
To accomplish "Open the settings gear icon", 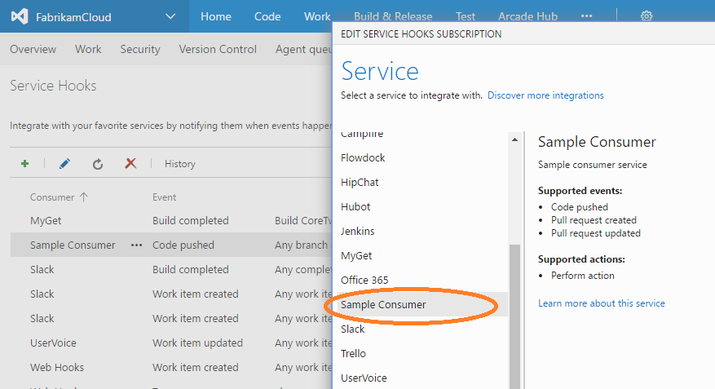I will tap(647, 16).
